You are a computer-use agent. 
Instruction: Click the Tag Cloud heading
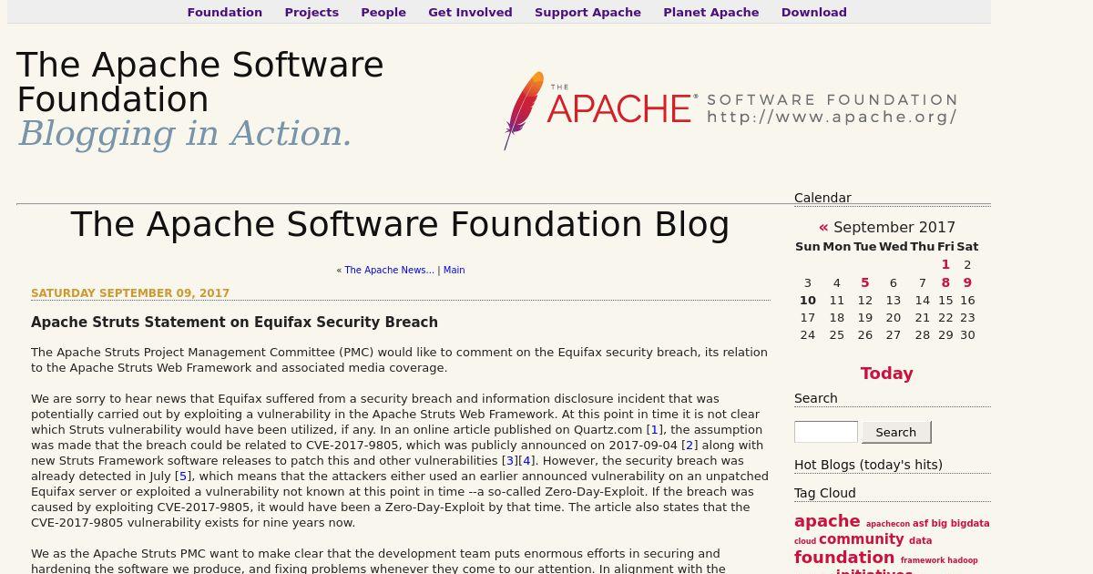(x=825, y=493)
